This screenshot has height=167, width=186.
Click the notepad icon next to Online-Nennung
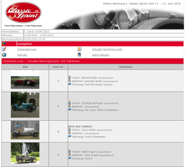click(x=4, y=49)
